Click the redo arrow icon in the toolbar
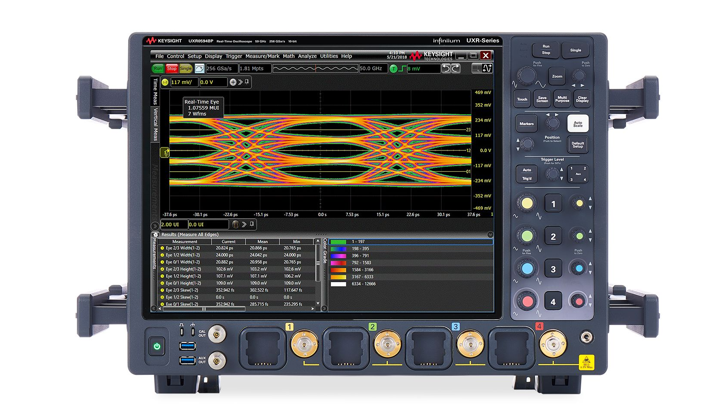Image resolution: width=712 pixels, height=412 pixels. point(456,69)
